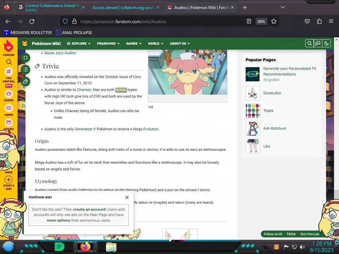This screenshot has width=339, height=254.
Task: Toggle reader view icon
Action: tap(249, 21)
